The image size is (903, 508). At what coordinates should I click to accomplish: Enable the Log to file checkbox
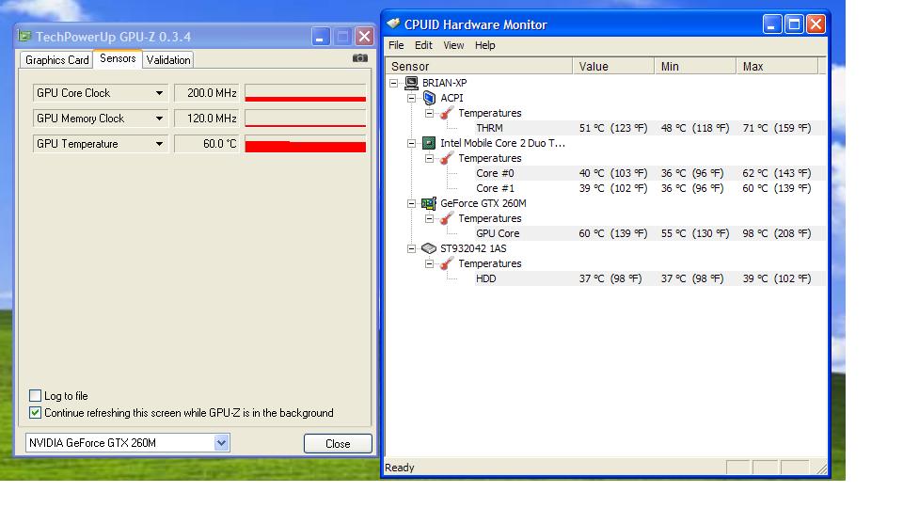(x=35, y=396)
